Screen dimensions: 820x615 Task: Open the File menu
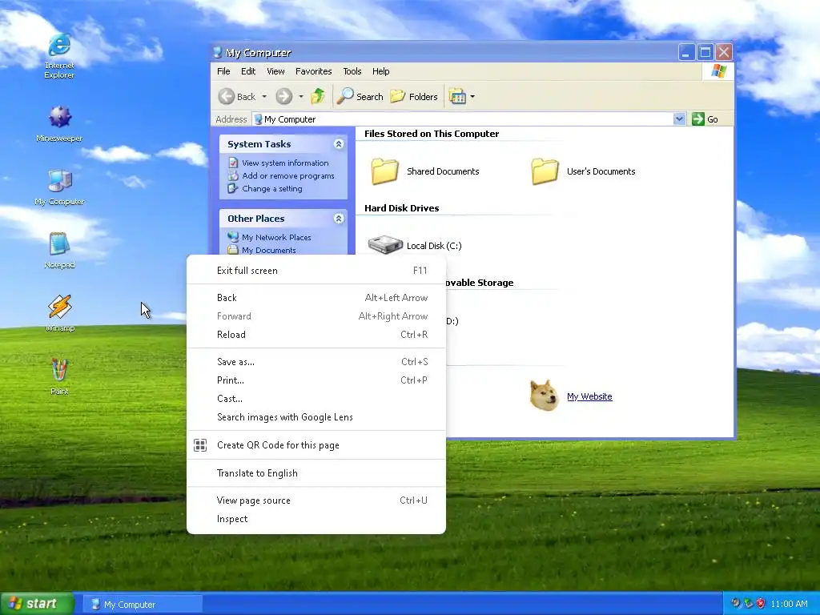pyautogui.click(x=223, y=71)
